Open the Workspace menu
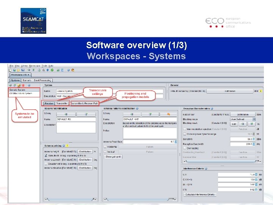This screenshot has width=273, height=205. tap(35, 66)
